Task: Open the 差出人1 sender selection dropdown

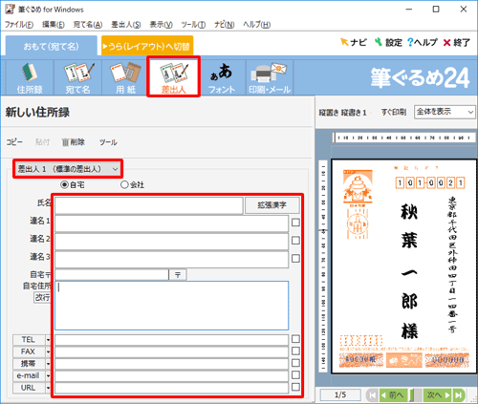Action: click(x=68, y=169)
